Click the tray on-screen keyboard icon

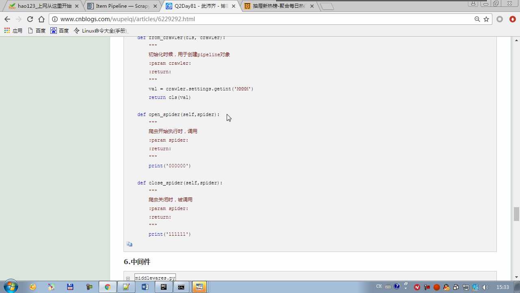click(x=388, y=287)
